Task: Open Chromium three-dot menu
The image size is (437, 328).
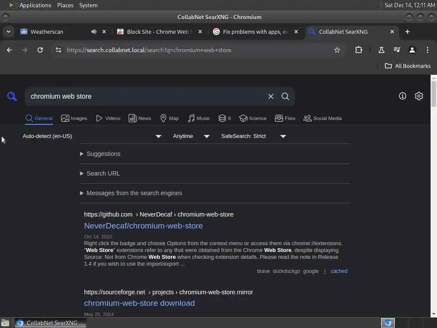Action: click(x=428, y=50)
